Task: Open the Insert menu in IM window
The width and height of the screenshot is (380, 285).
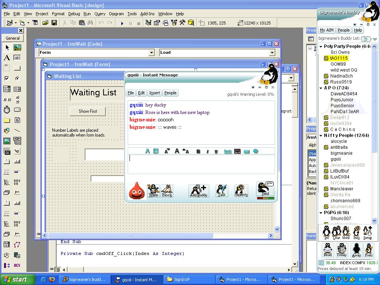Action: click(x=154, y=93)
